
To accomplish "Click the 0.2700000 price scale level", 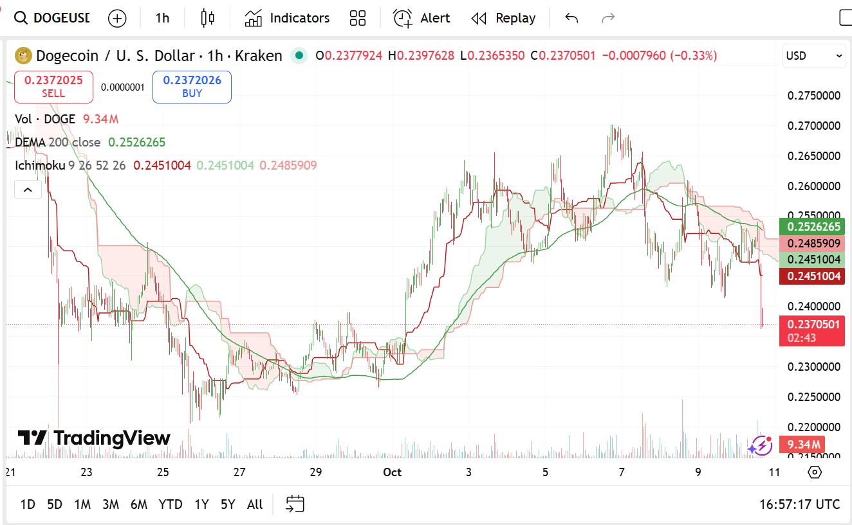I will pos(813,125).
